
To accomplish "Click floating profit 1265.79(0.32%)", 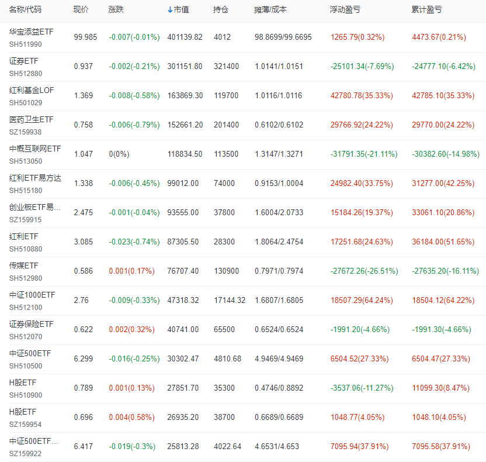I will [x=357, y=37].
